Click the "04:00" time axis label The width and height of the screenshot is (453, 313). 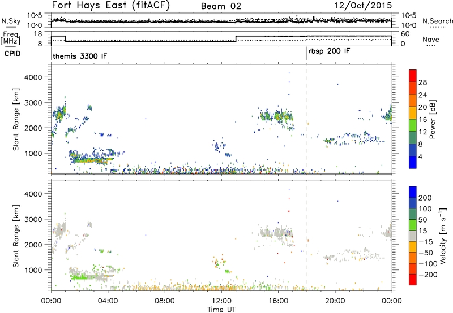[108, 301]
